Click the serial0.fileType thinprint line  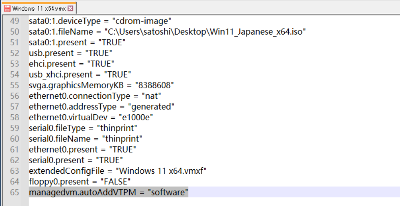83,128
